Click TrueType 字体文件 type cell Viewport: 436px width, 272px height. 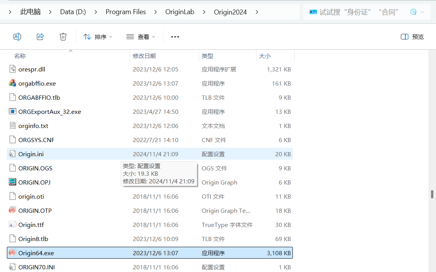[227, 225]
